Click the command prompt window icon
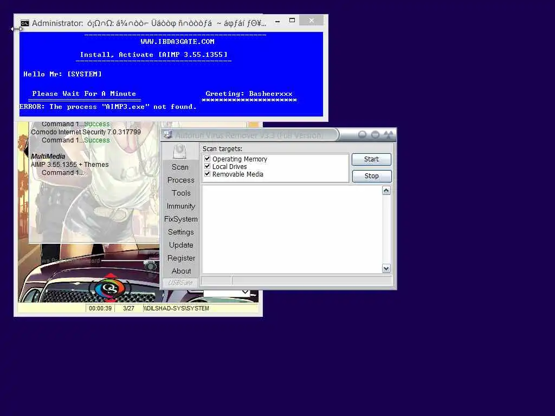Image resolution: width=555 pixels, height=416 pixels. pos(25,23)
